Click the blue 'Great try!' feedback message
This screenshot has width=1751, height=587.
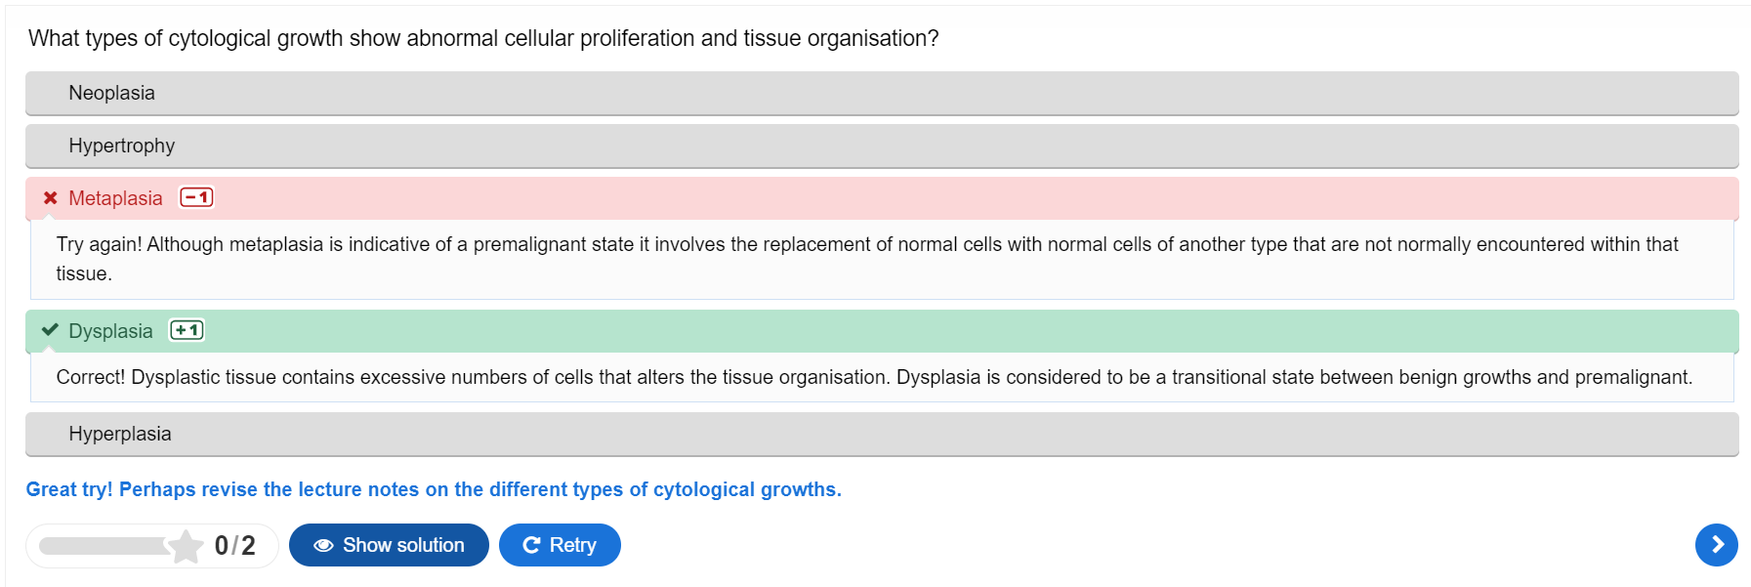coord(433,489)
